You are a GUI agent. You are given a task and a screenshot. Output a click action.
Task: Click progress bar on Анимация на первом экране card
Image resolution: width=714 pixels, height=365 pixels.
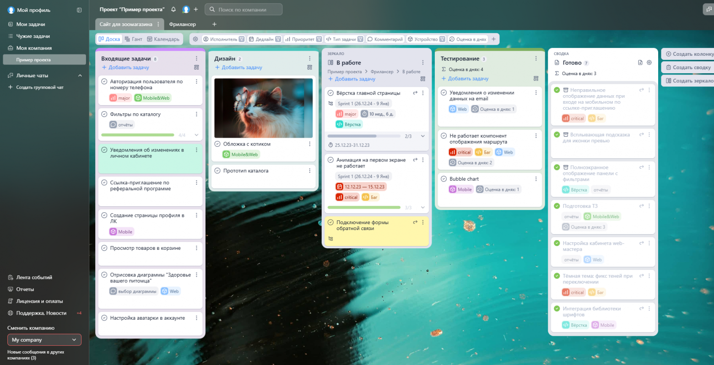coord(364,208)
